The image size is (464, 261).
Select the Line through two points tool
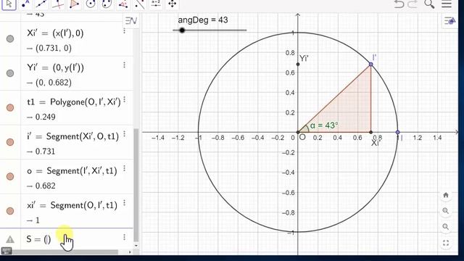click(41, 4)
